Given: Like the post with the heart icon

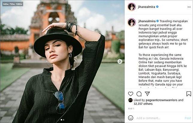Looking at the screenshot, I should point(130,94).
